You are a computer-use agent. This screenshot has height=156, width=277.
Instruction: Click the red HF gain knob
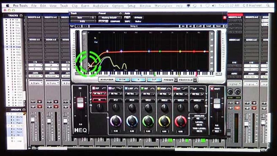(180, 121)
